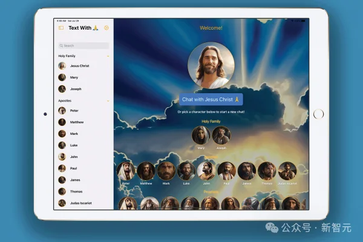Pick the Thomas portrait in the Apostles row

(267, 171)
